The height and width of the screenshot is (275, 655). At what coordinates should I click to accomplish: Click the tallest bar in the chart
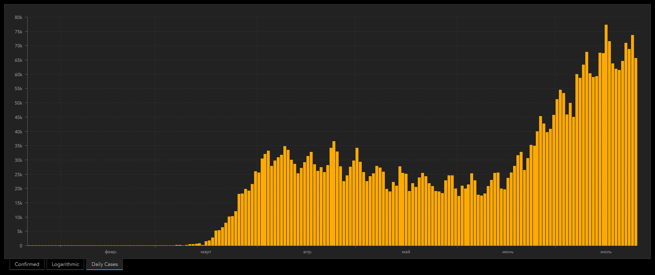click(x=606, y=135)
